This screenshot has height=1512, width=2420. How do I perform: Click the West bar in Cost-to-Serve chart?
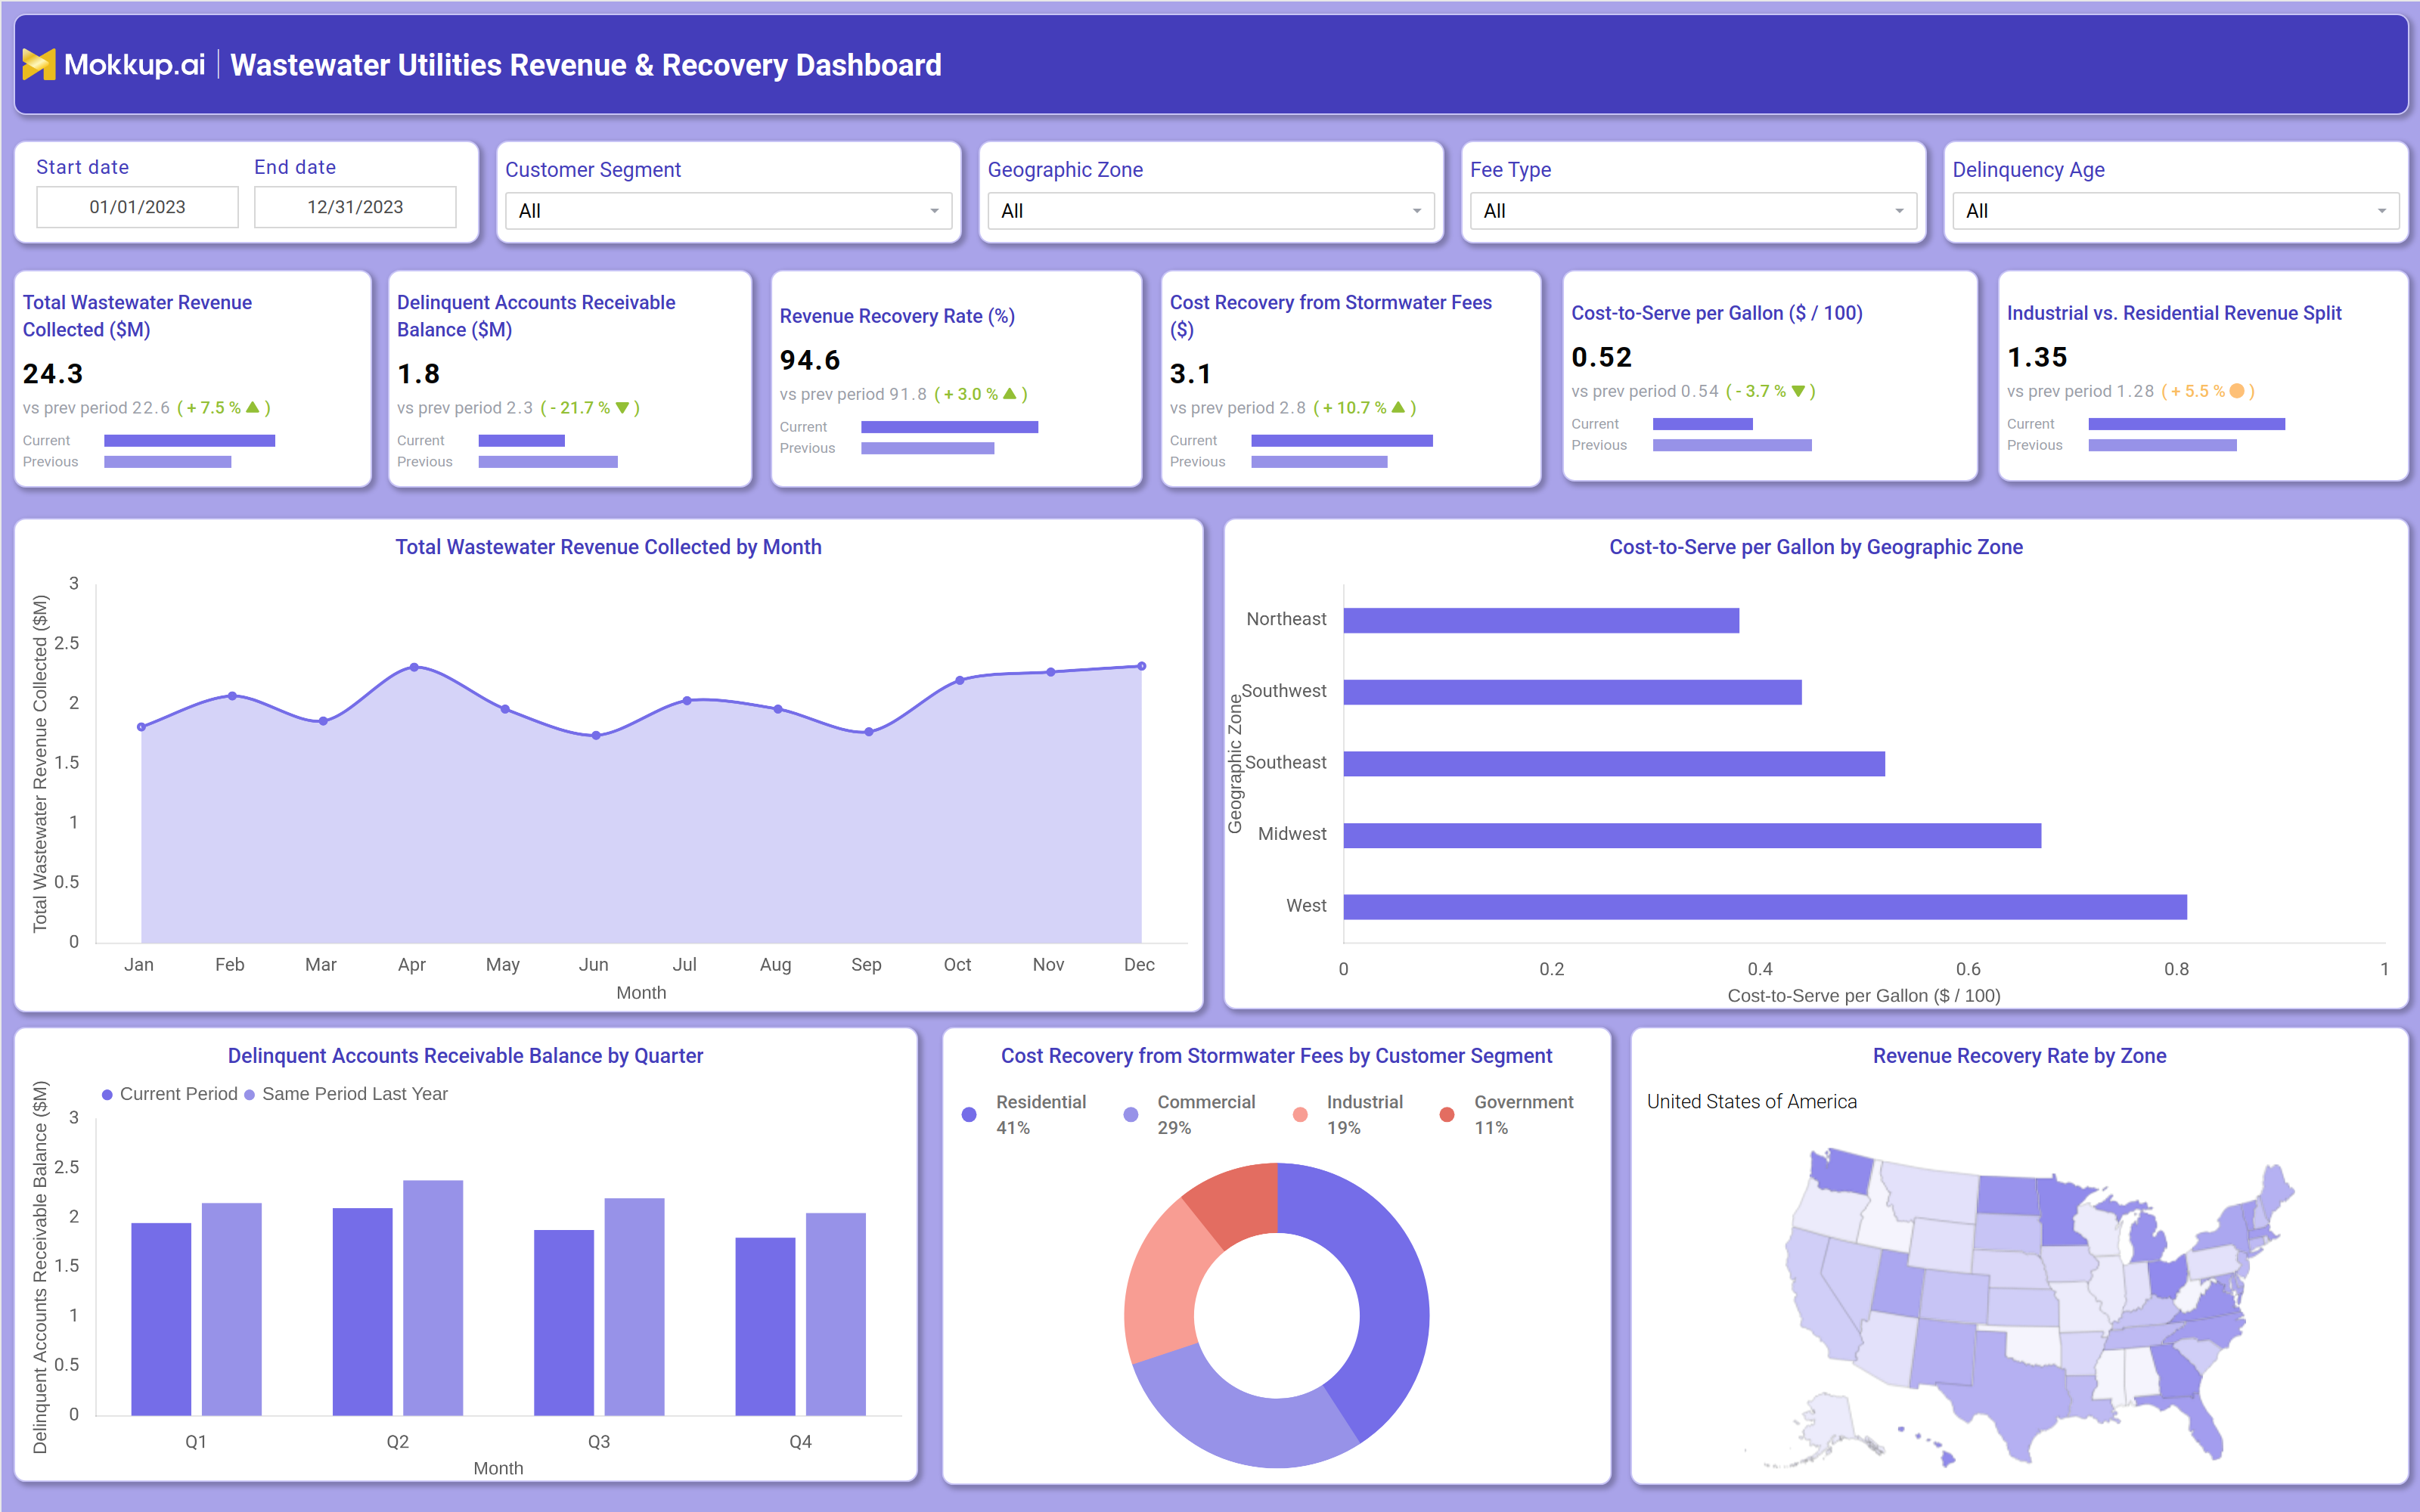[1765, 907]
